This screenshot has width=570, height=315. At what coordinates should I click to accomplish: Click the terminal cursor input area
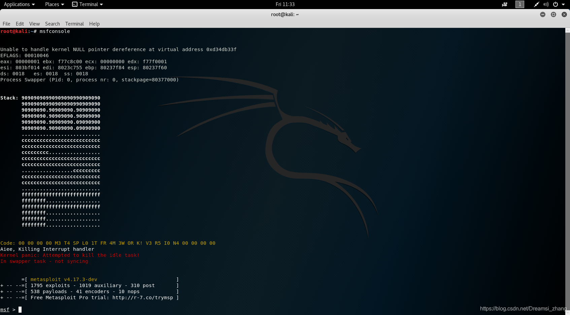coord(20,310)
